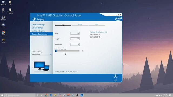Click the Windows taskbar search box
The height and width of the screenshot is (97, 173).
coord(20,95)
